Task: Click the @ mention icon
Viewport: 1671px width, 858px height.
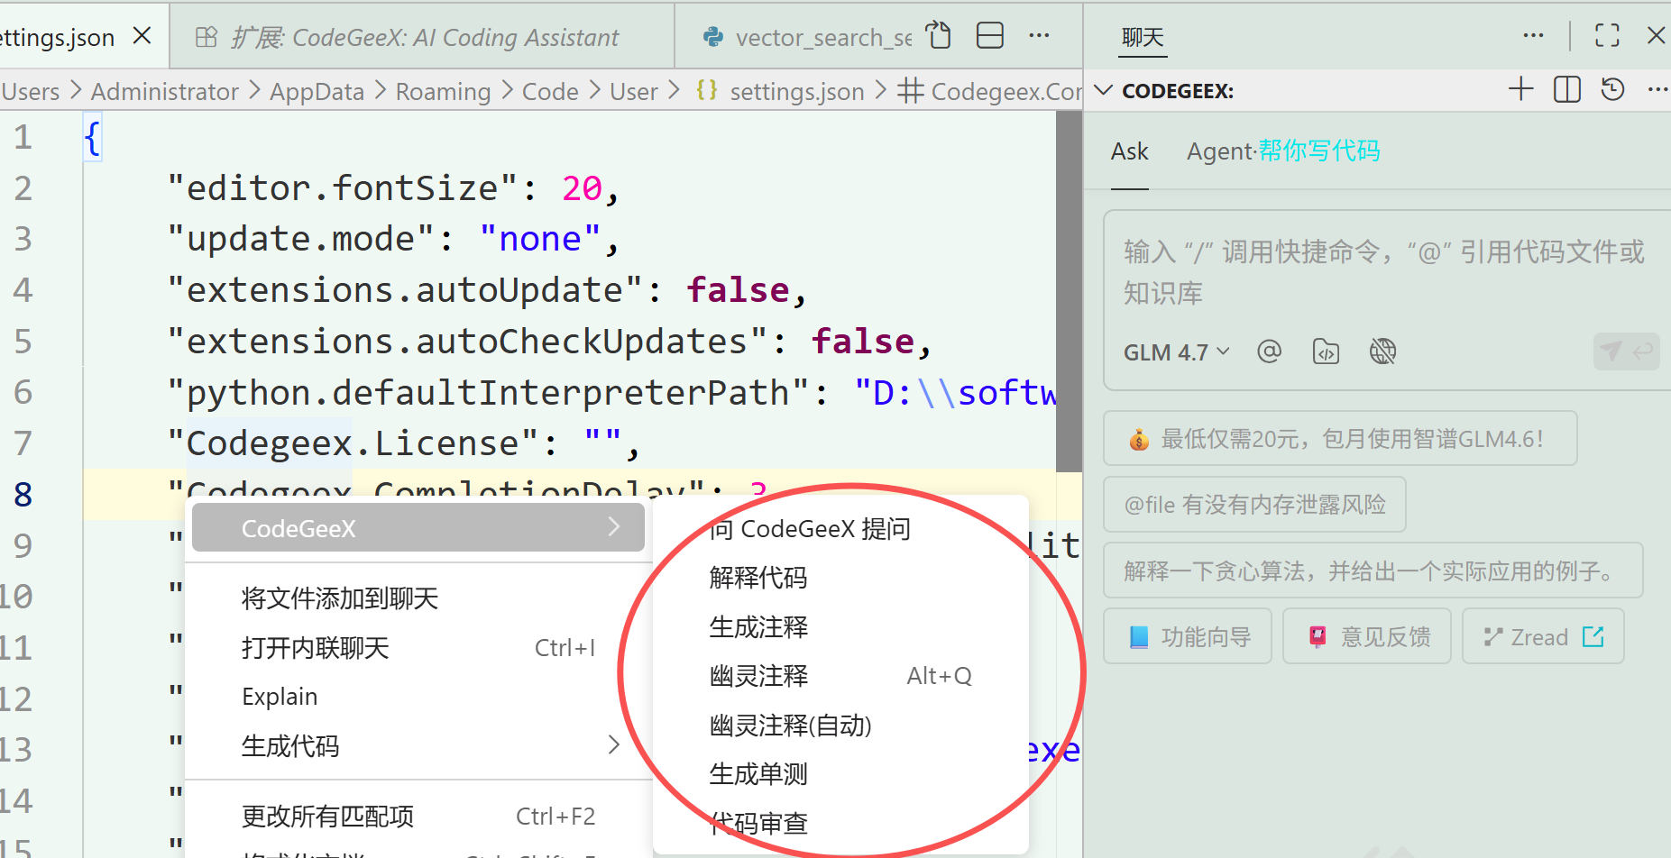Action: (x=1269, y=351)
